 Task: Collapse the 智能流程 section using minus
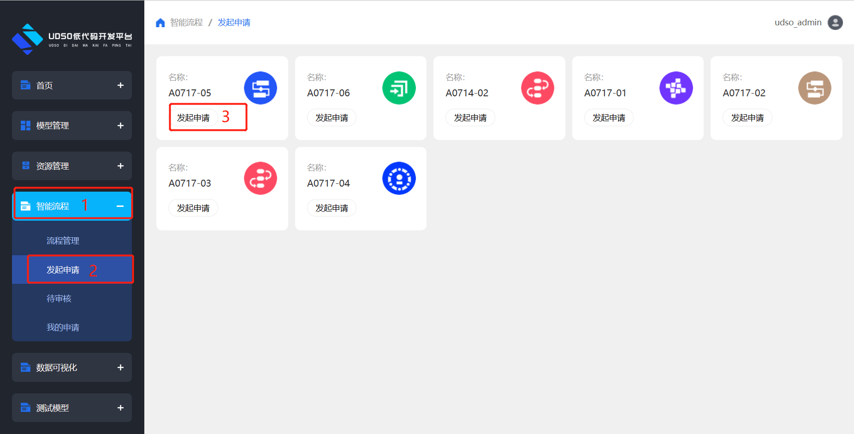pos(120,206)
